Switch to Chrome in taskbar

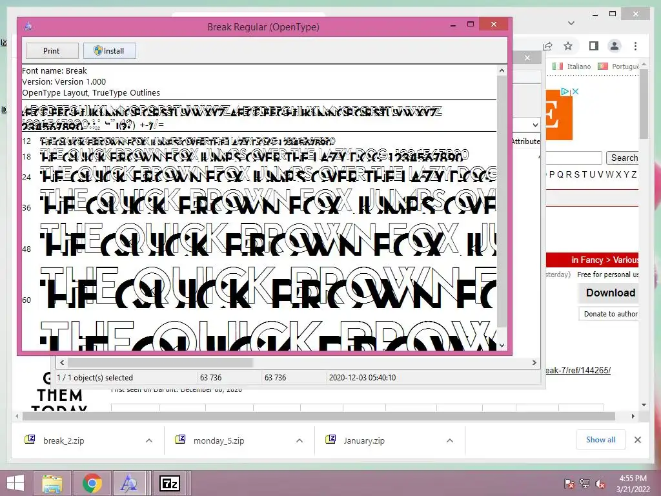point(92,483)
